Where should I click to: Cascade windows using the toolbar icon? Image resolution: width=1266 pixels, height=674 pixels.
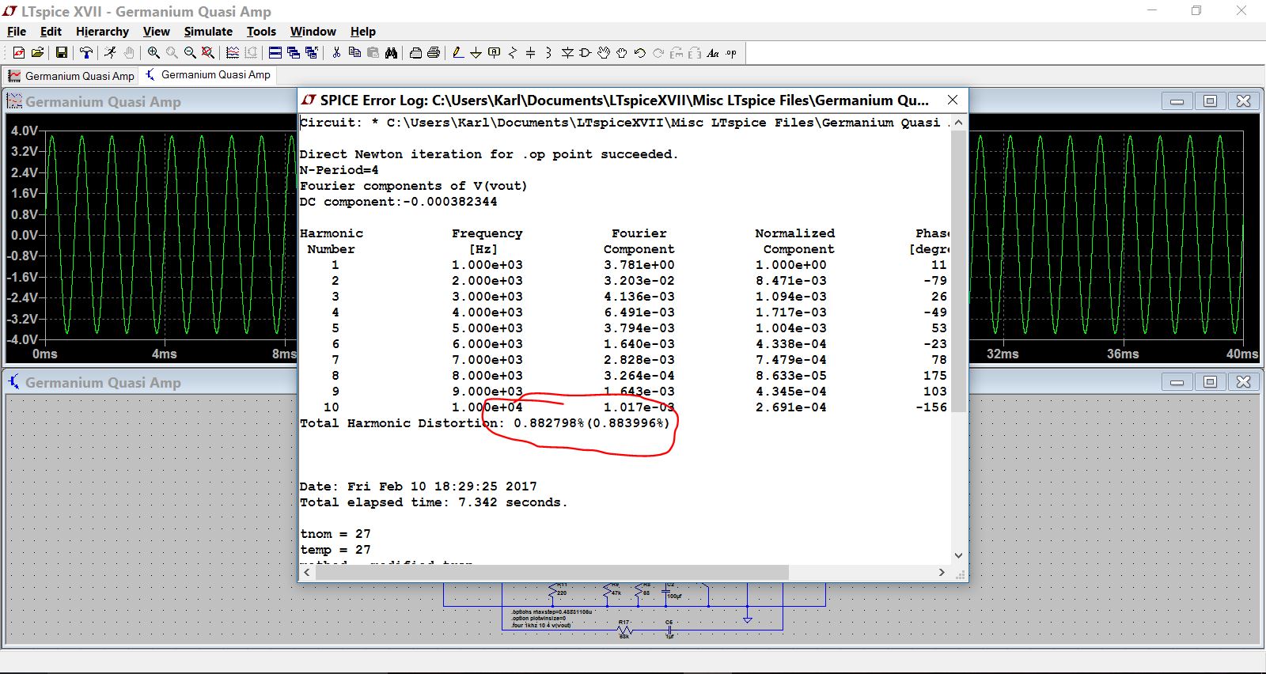tap(294, 53)
